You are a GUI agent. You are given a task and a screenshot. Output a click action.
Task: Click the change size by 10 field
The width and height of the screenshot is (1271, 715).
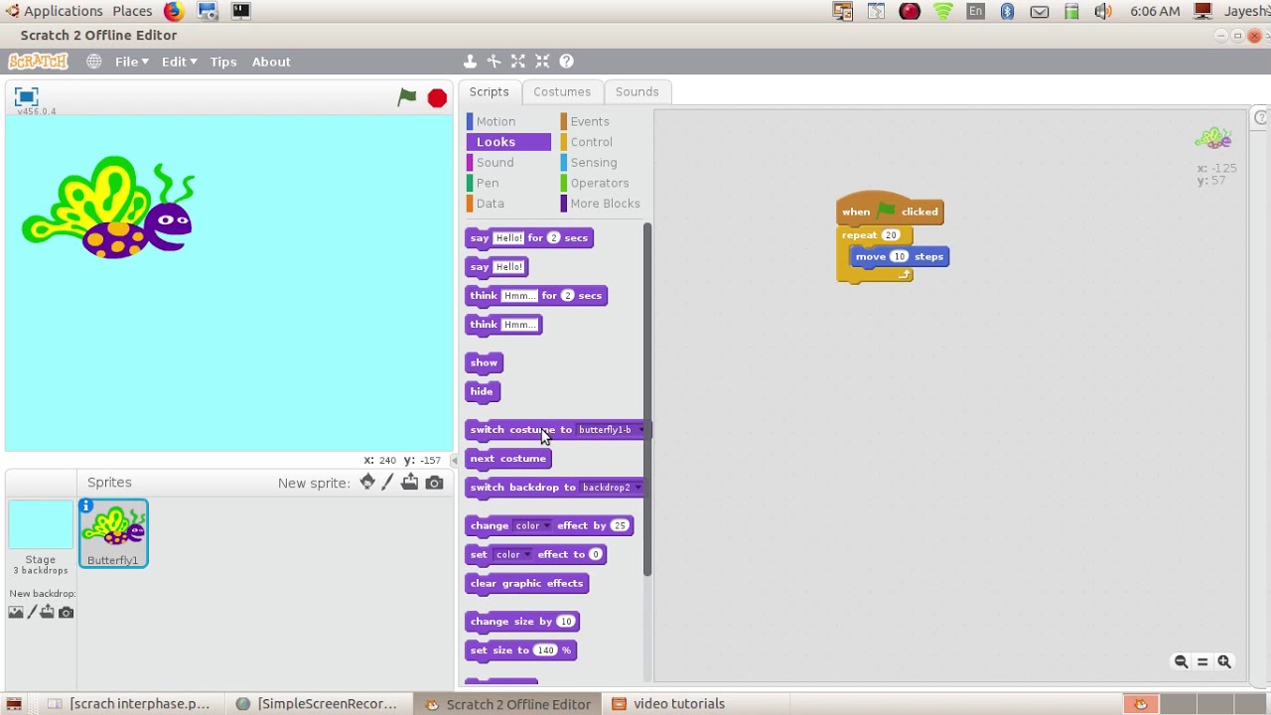565,622
